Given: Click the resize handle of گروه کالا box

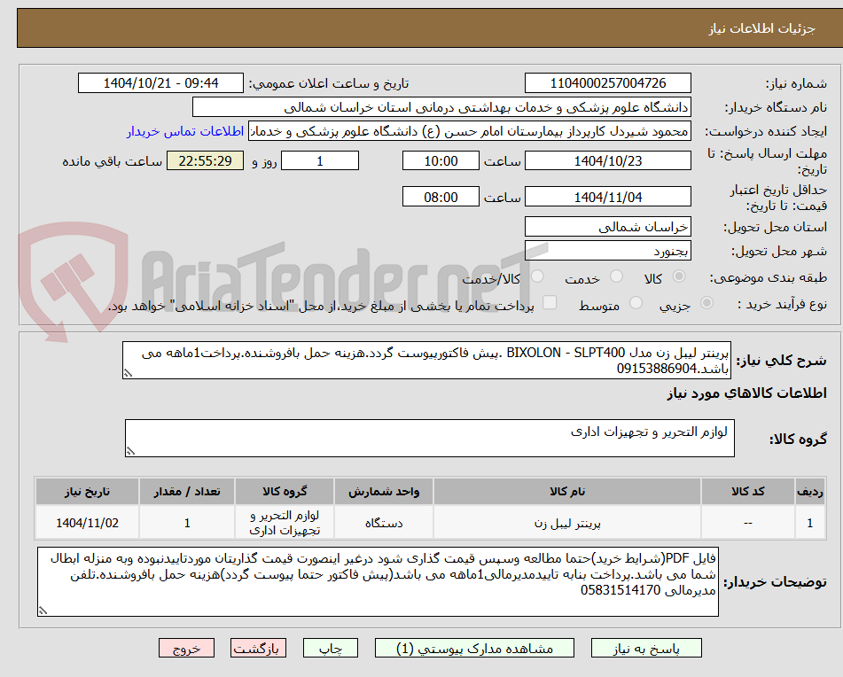Looking at the screenshot, I should [130, 452].
